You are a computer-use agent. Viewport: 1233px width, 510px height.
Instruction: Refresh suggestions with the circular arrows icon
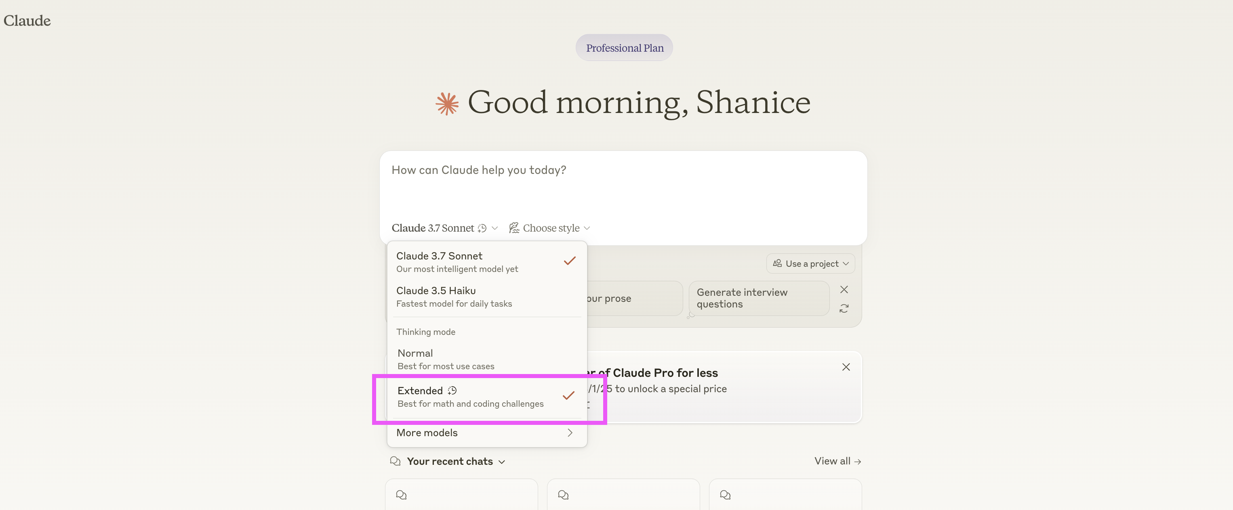point(844,309)
